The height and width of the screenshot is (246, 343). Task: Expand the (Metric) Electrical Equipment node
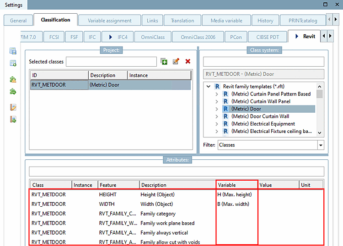[217, 124]
